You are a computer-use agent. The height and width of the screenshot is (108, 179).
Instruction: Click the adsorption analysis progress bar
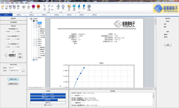point(48,100)
